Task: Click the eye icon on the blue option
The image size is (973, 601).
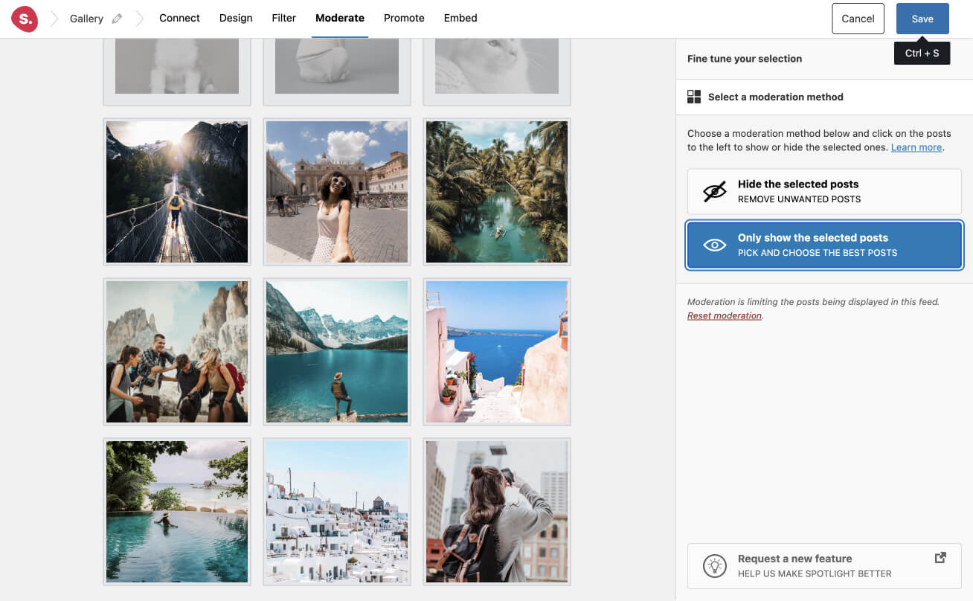Action: click(715, 245)
